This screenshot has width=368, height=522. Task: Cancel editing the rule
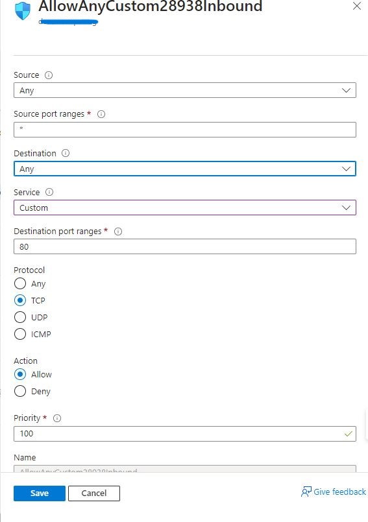94,493
